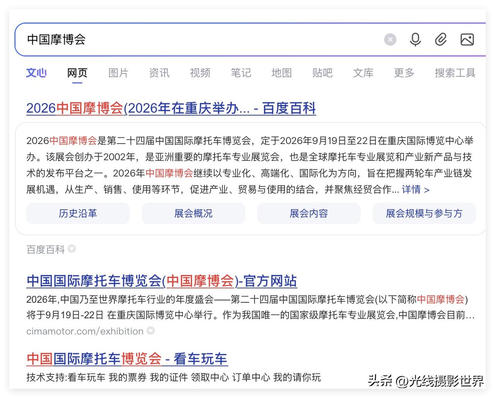Screen dimensions: 495x398
Task: Click the 历史沿革 quick link
Action: coord(78,213)
